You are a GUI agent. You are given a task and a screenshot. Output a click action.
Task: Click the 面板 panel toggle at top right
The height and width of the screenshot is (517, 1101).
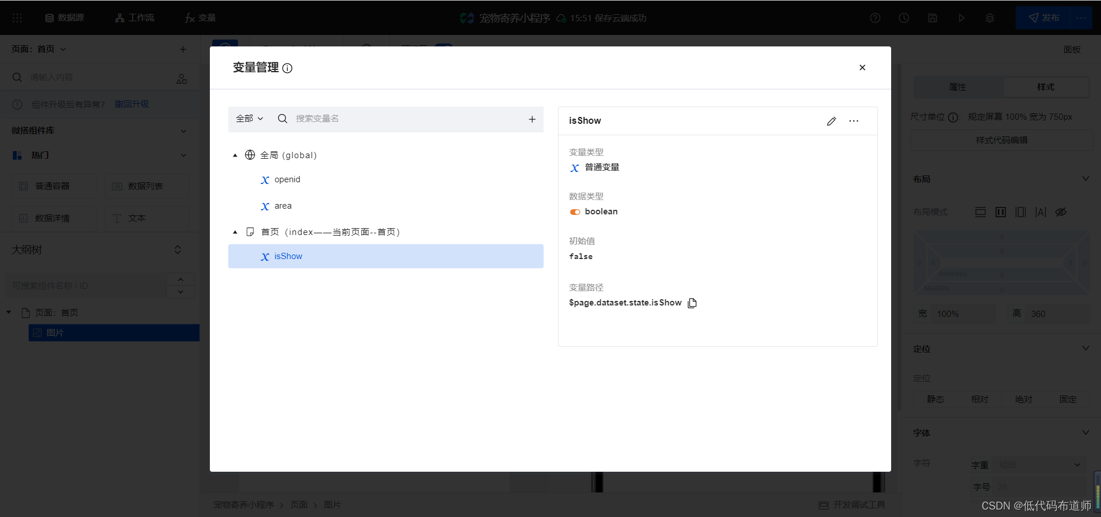click(1072, 50)
